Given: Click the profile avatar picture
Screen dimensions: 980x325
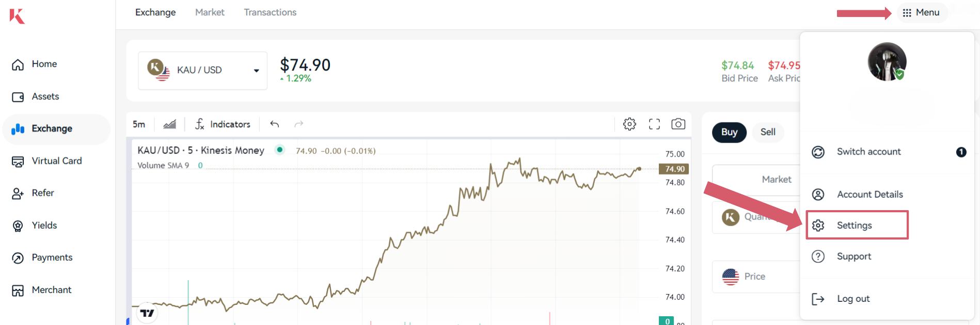Looking at the screenshot, I should click(887, 62).
